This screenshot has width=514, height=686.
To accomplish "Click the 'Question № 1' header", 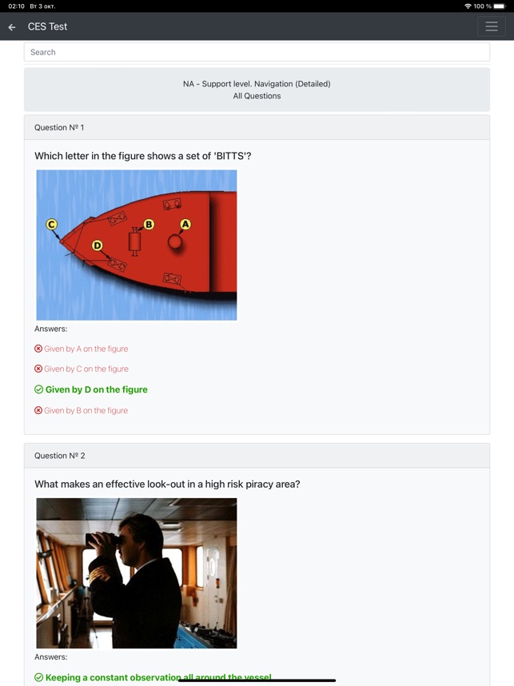I will tap(257, 127).
